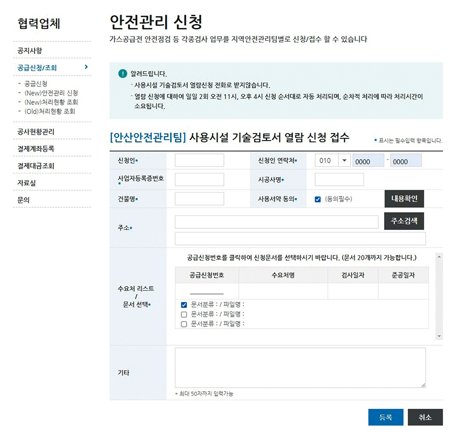The height and width of the screenshot is (440, 464).
Task: Submit the form with 등록 button
Action: tap(385, 417)
